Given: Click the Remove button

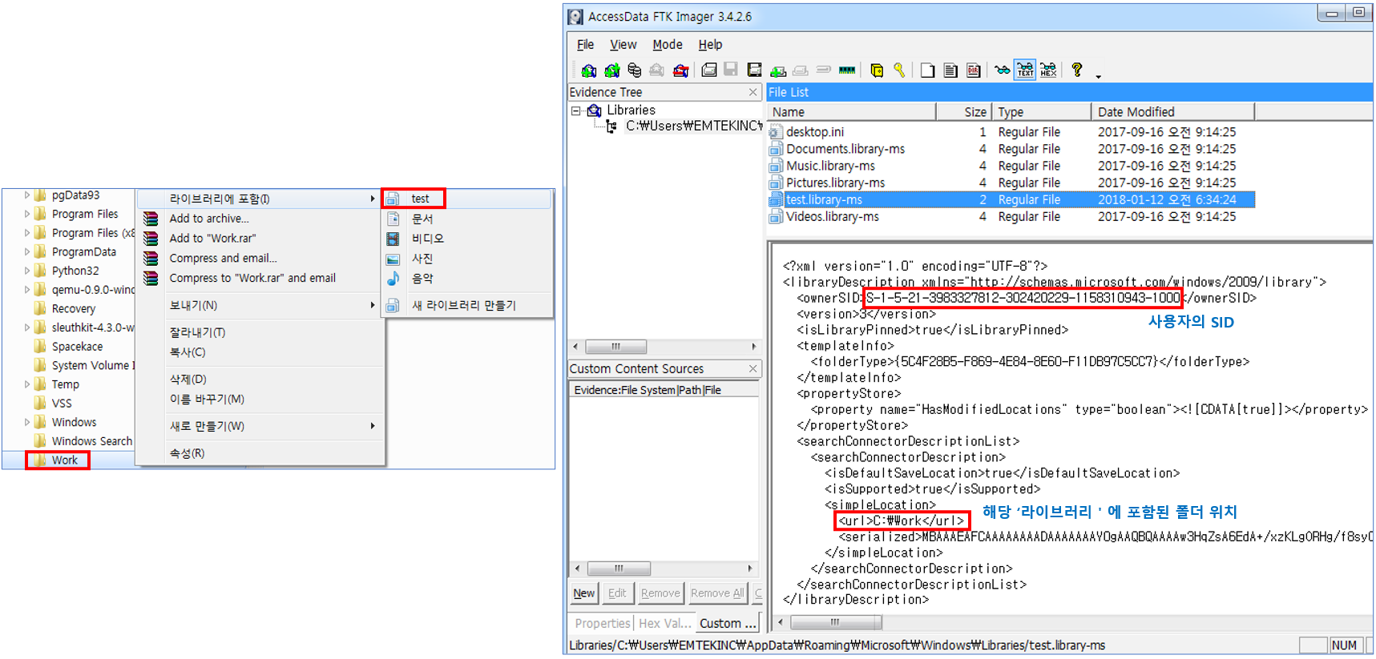Looking at the screenshot, I should pos(660,593).
